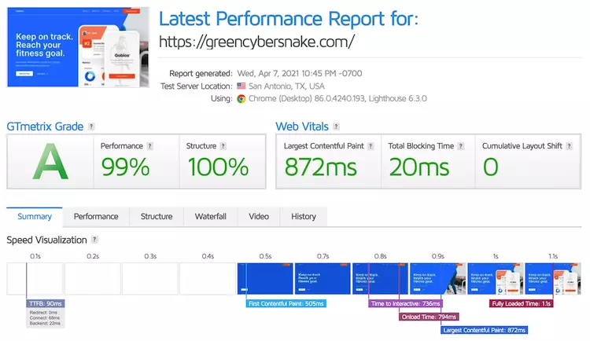Click the Fully Loaded Time marker
This screenshot has width=590, height=341.
point(522,303)
